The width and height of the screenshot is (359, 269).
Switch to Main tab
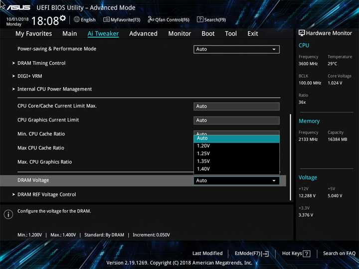(70, 34)
